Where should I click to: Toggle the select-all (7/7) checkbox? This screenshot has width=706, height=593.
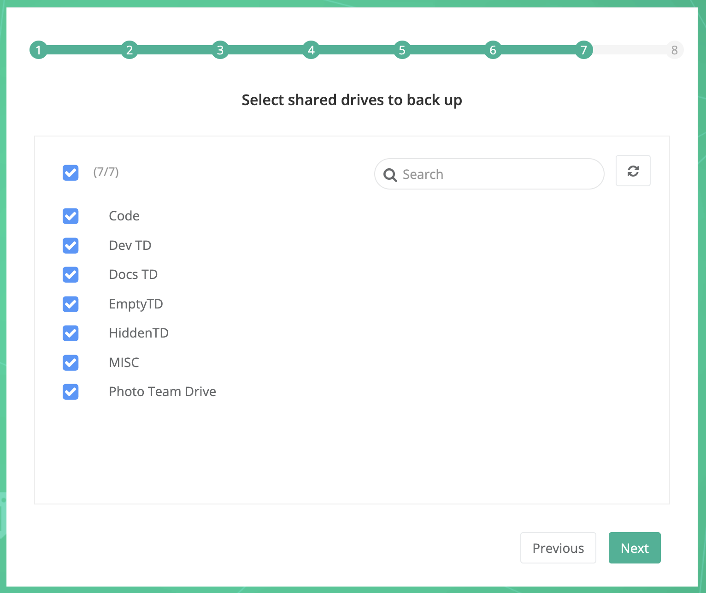click(x=70, y=173)
